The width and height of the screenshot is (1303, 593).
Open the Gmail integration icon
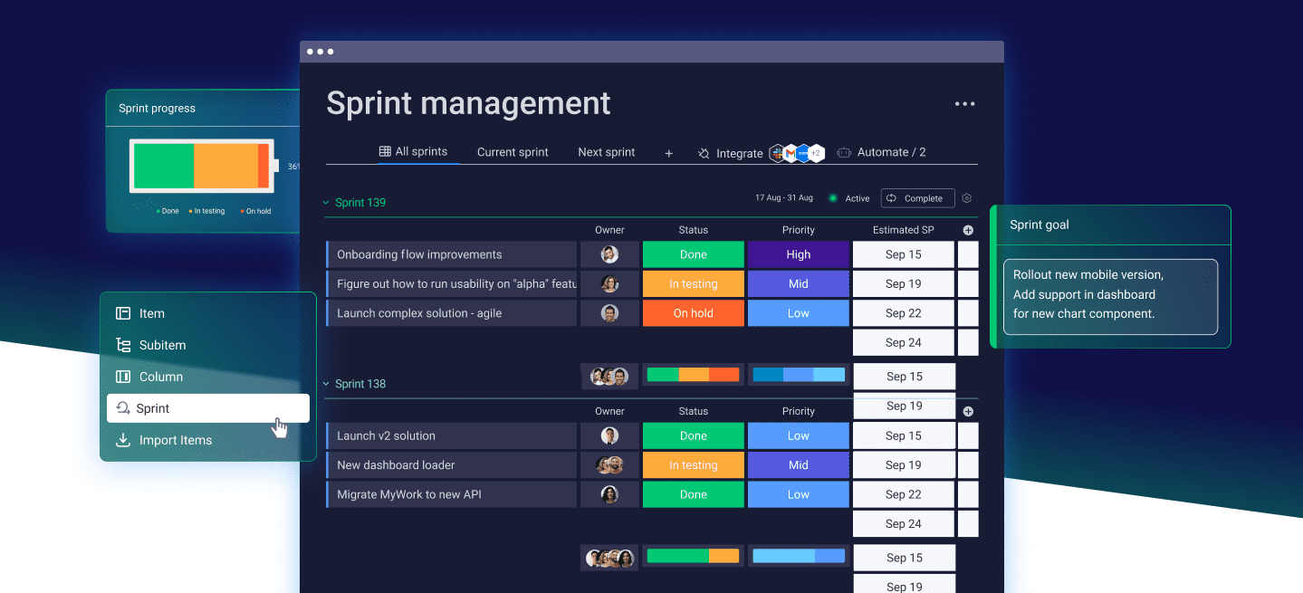point(790,153)
